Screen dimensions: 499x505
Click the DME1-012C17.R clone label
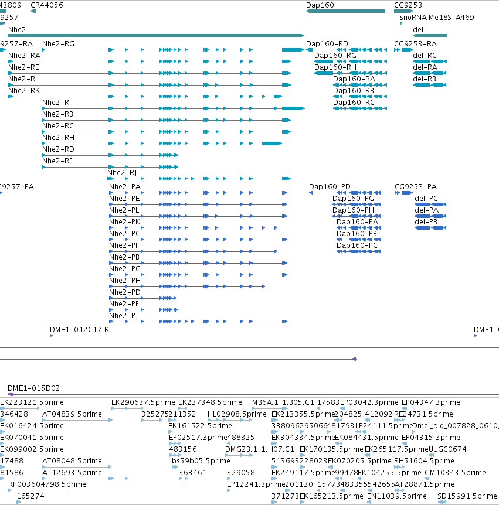coord(79,330)
